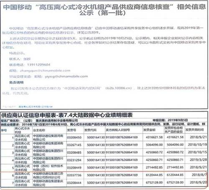The width and height of the screenshot is (209, 190).
Task: Select invoice number 03557736 in row 6
Action: (x=74, y=175)
